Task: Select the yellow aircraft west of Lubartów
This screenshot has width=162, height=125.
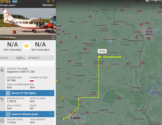Action: coord(63,98)
